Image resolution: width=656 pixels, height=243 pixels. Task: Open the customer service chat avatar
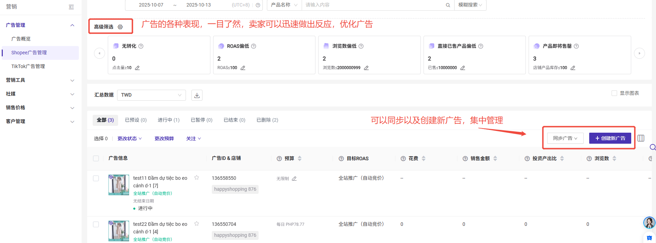tap(649, 223)
